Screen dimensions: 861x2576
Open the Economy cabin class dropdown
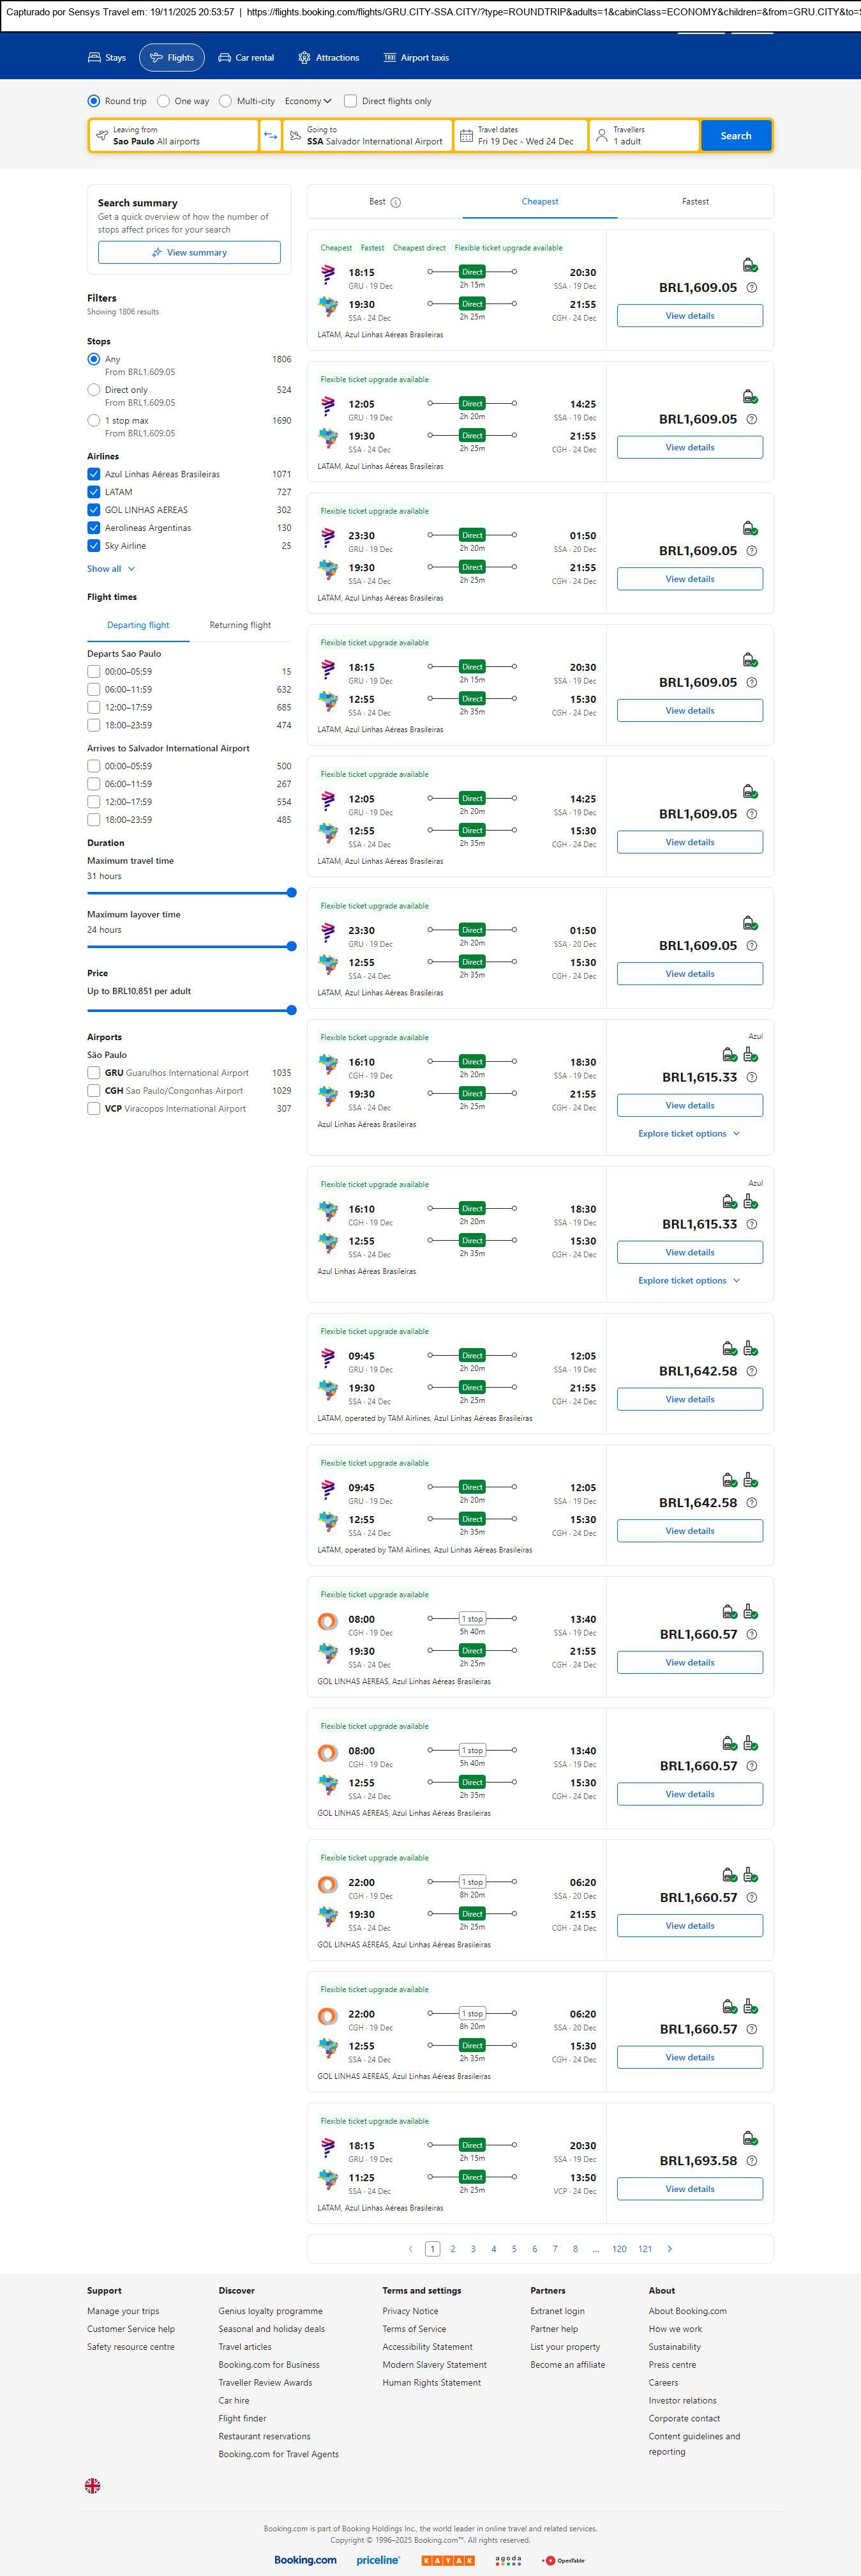click(308, 101)
